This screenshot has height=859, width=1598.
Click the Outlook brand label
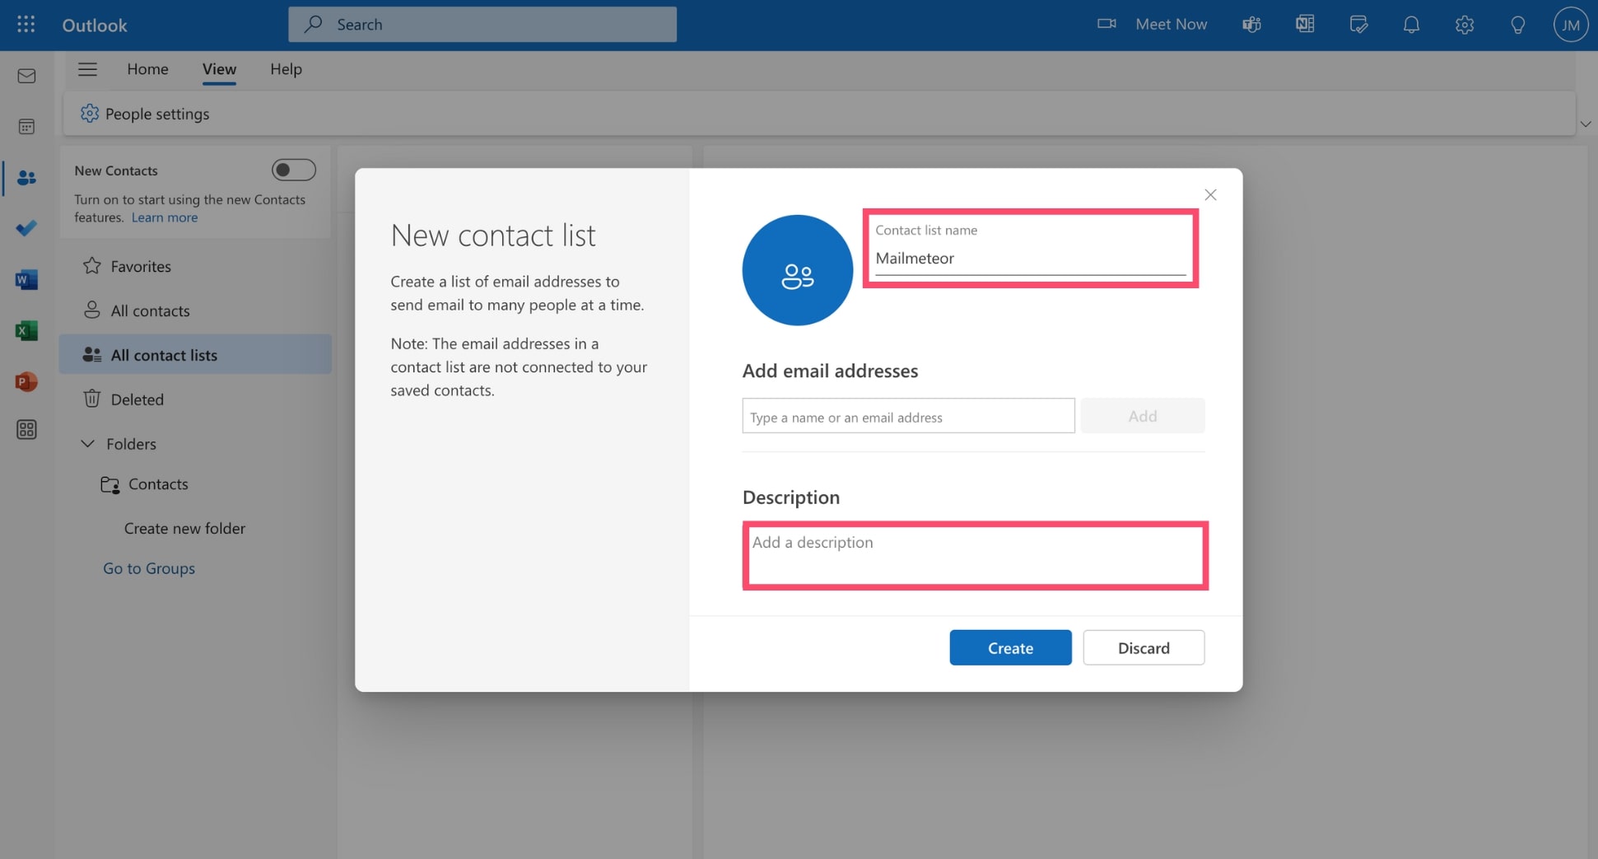(x=95, y=25)
